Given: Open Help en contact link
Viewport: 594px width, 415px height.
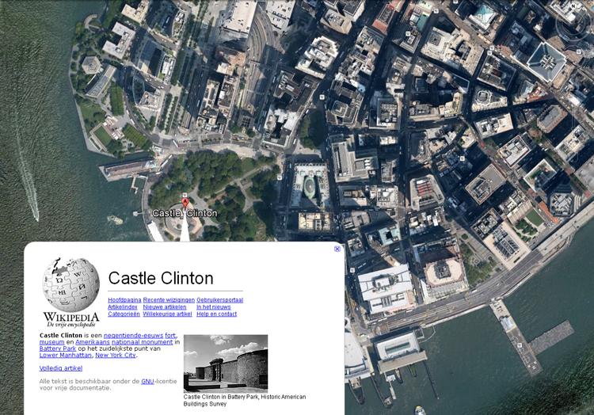Looking at the screenshot, I should click(x=216, y=314).
